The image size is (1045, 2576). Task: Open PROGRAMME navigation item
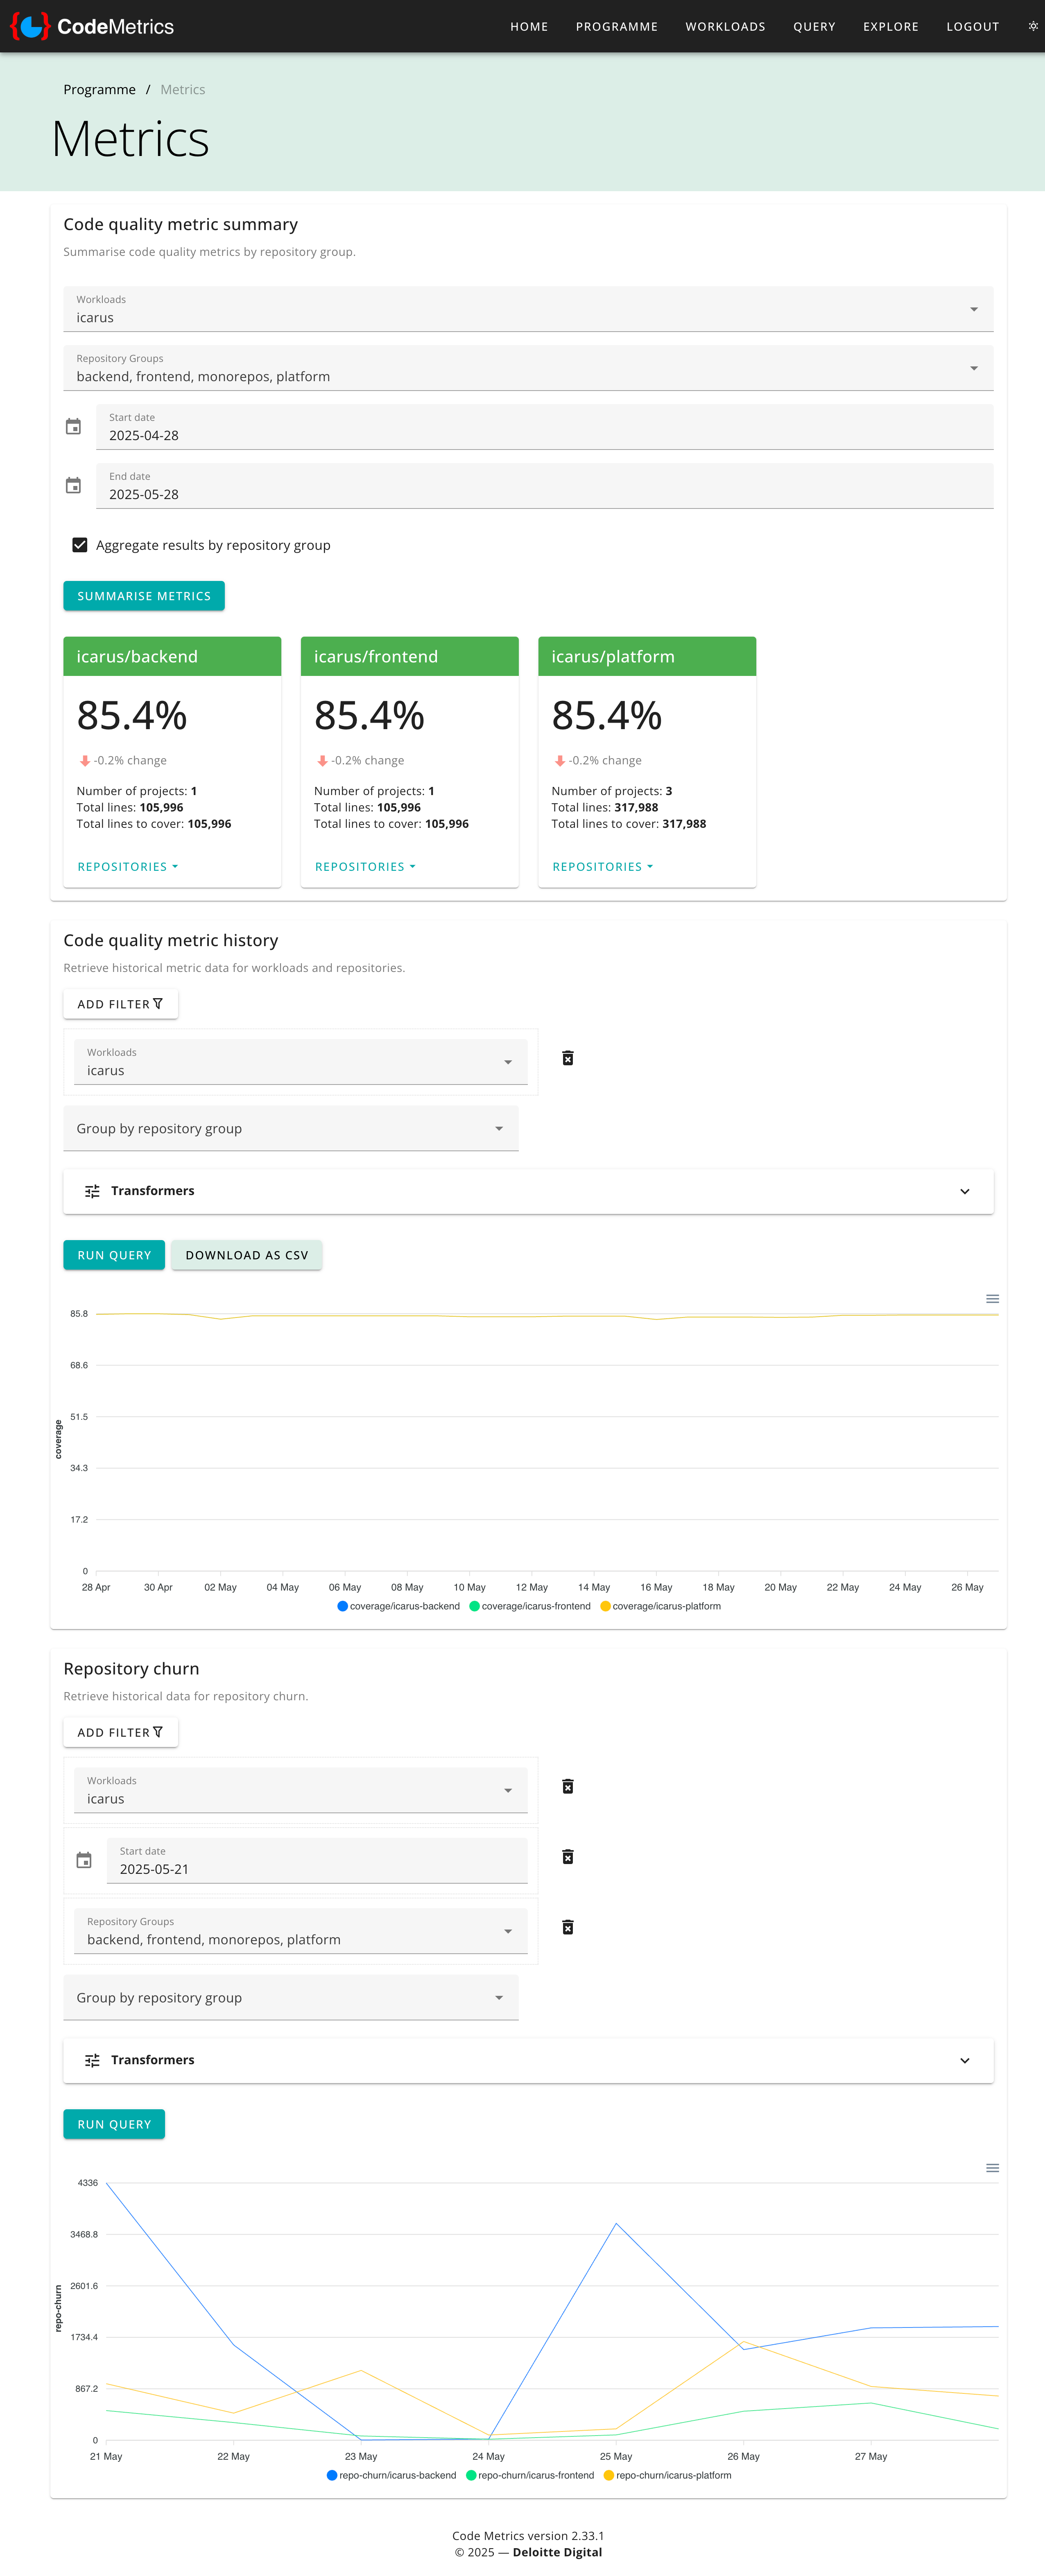(617, 27)
